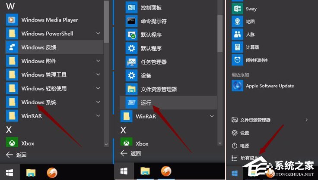Open the WinRAR folder in the middle Start menu
The width and height of the screenshot is (318, 180).
point(169,116)
